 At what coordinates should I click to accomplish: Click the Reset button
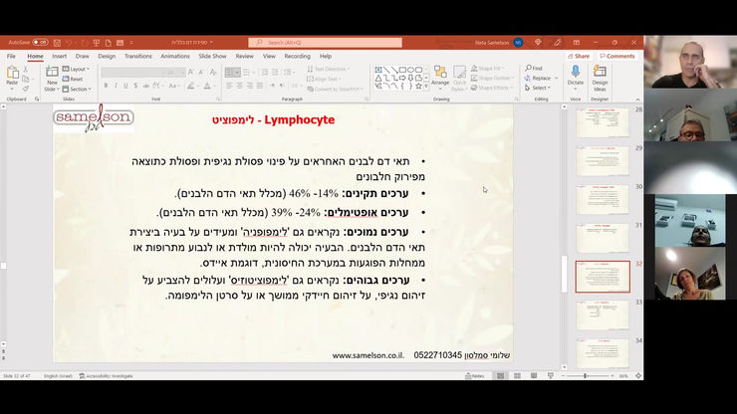pos(73,79)
